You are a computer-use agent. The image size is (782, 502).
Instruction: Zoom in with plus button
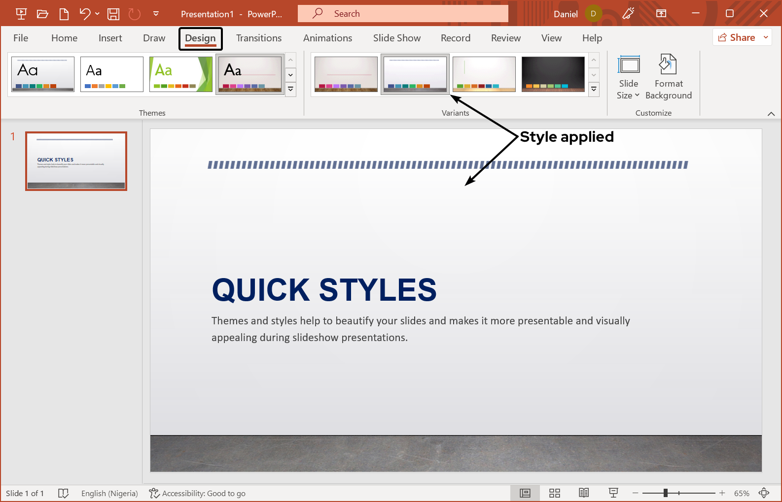[x=722, y=493]
